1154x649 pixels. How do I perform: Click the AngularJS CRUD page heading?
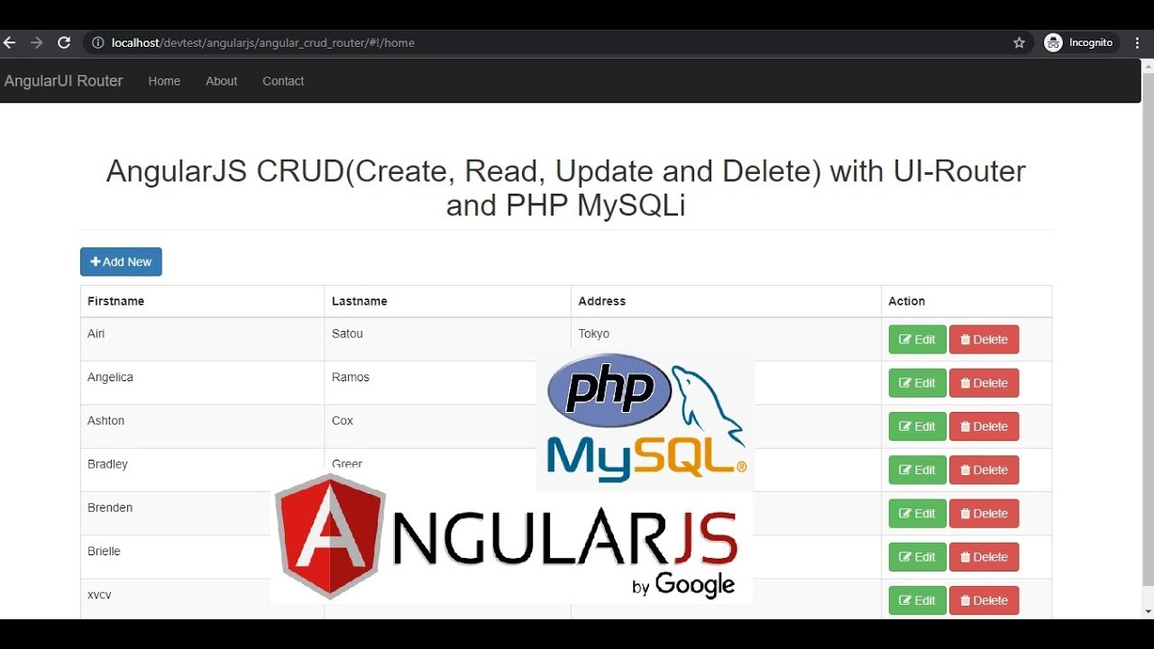tap(566, 187)
